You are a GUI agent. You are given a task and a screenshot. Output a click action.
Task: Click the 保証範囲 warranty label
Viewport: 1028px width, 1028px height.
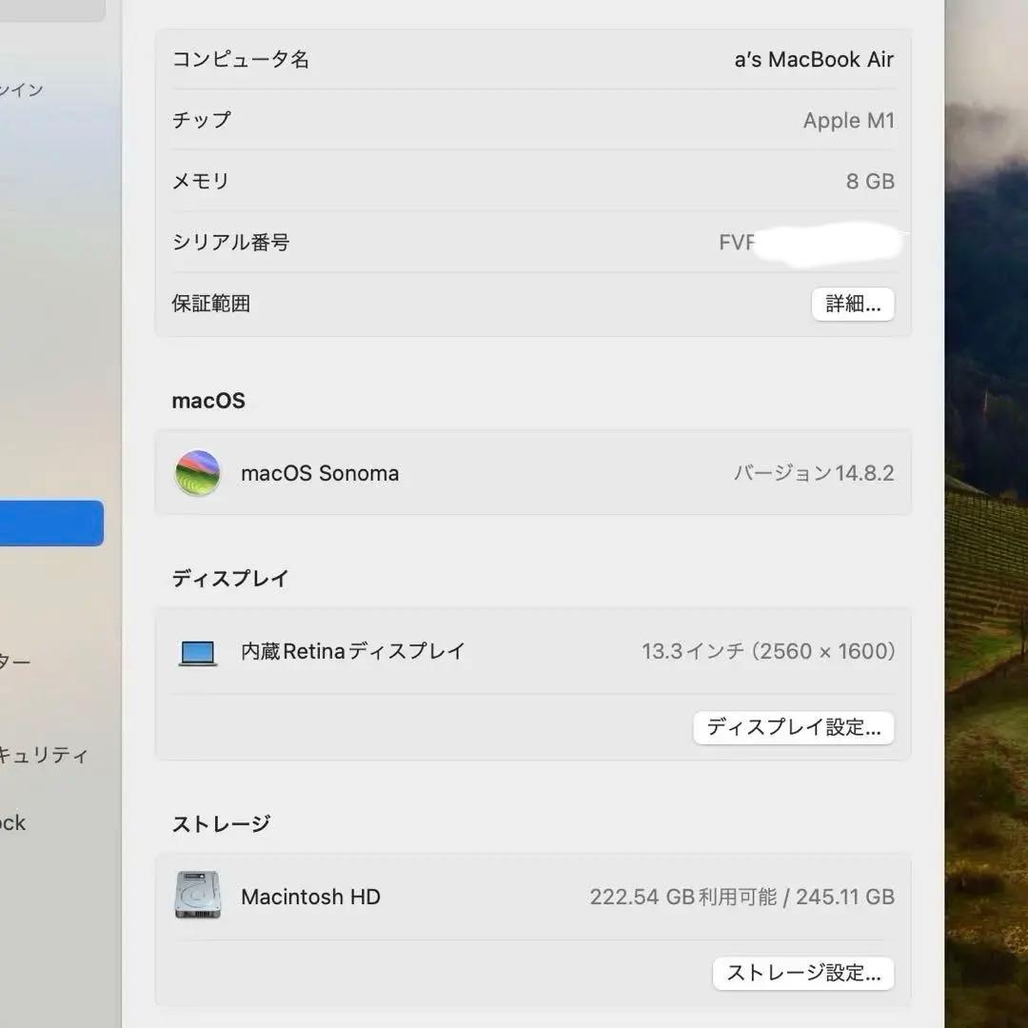211,304
